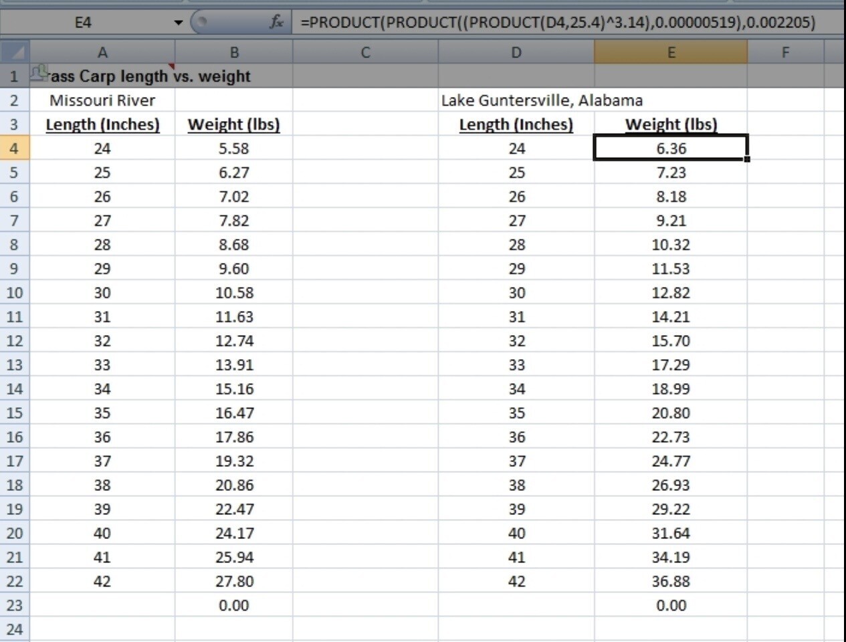The height and width of the screenshot is (642, 846).
Task: Select the cell with value 31.64
Action: click(671, 534)
